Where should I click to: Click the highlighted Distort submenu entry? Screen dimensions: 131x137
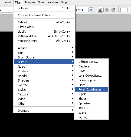coord(44,62)
